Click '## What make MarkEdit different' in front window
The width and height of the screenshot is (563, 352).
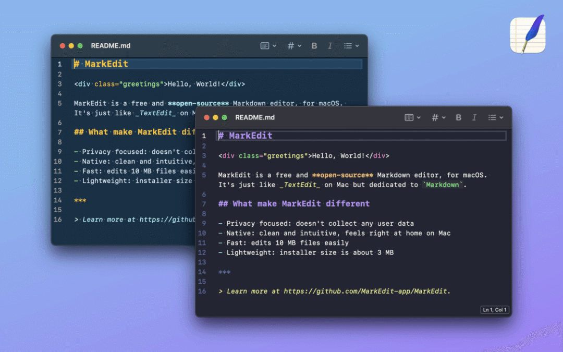point(293,204)
